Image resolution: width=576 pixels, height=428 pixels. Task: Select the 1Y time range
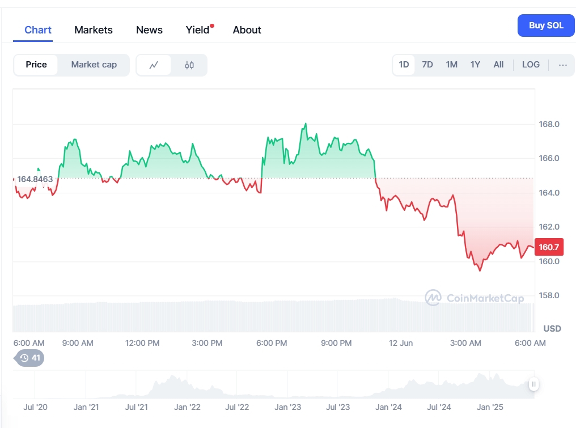475,65
